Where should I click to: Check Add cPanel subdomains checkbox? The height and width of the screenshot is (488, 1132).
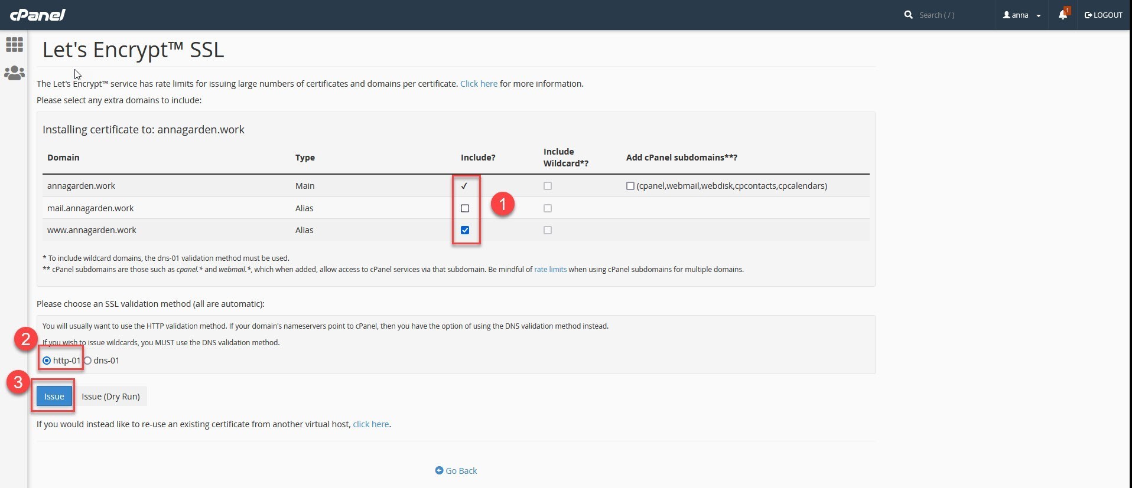pos(630,186)
